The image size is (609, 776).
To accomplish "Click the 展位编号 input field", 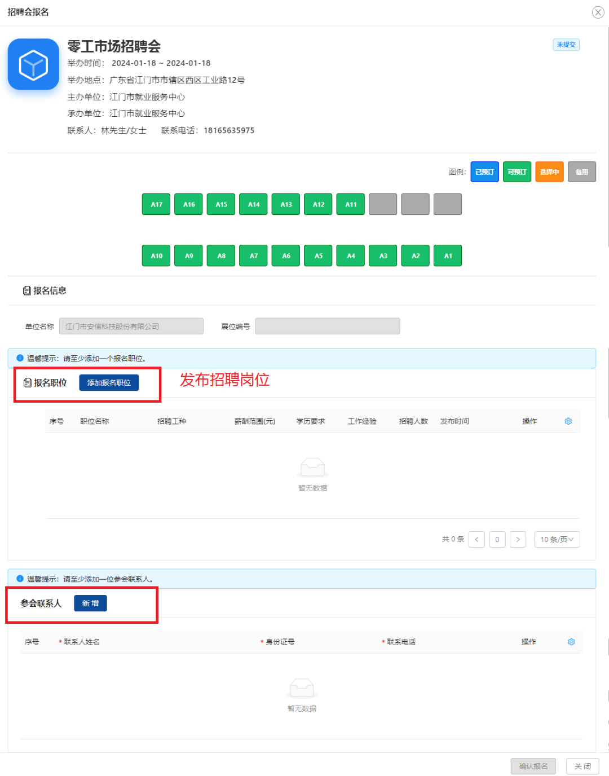I will pos(327,326).
